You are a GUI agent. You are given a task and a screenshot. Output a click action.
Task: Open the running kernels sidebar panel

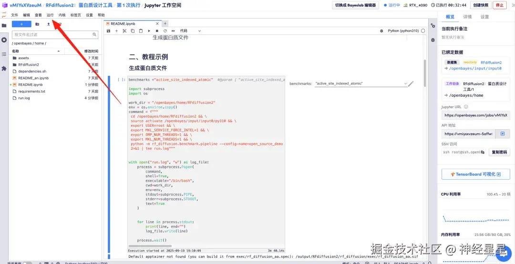pos(4,40)
